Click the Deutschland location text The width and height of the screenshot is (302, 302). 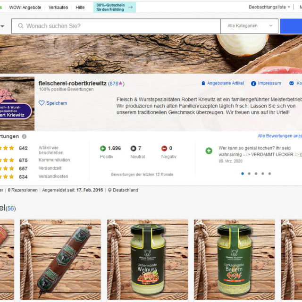pyautogui.click(x=126, y=190)
